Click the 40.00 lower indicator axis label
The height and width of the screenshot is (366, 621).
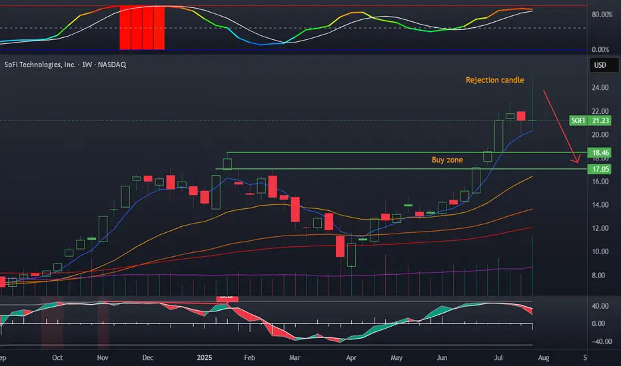click(600, 306)
